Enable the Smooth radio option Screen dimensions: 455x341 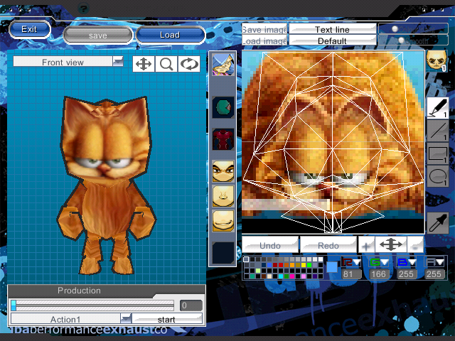[x=401, y=40]
